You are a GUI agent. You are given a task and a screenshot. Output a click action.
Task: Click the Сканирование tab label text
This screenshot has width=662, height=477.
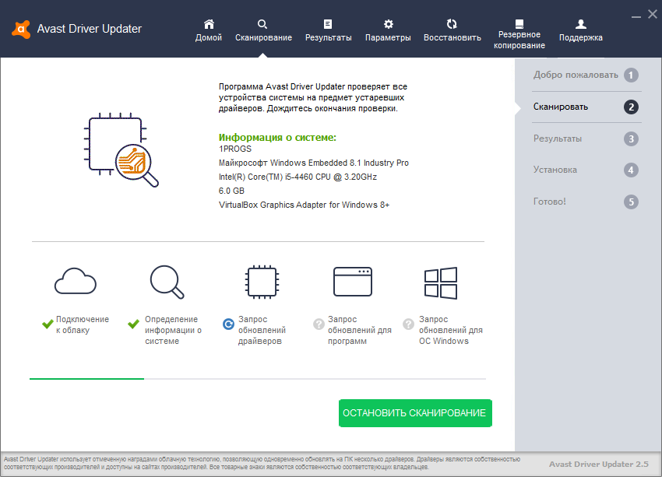coord(263,37)
